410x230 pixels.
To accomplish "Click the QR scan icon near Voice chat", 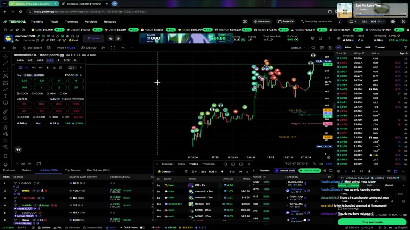I will [x=245, y=22].
